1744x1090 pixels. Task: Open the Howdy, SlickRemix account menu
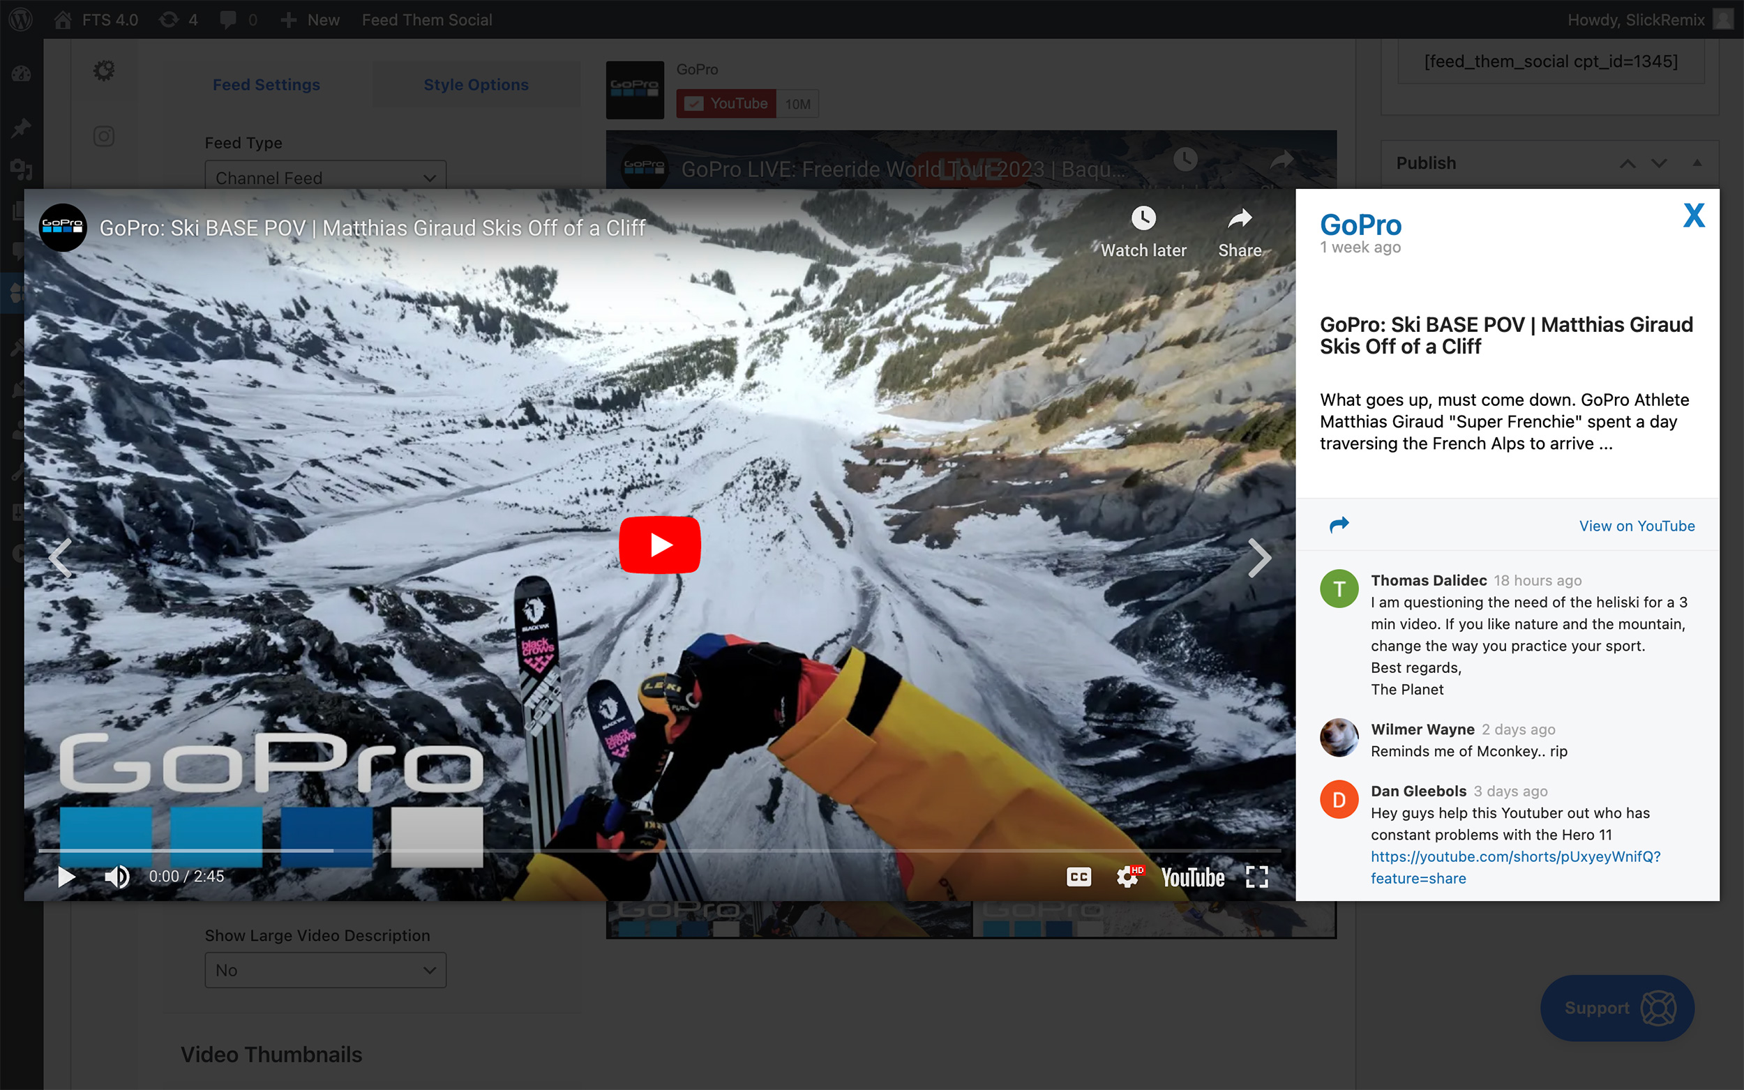point(1650,20)
